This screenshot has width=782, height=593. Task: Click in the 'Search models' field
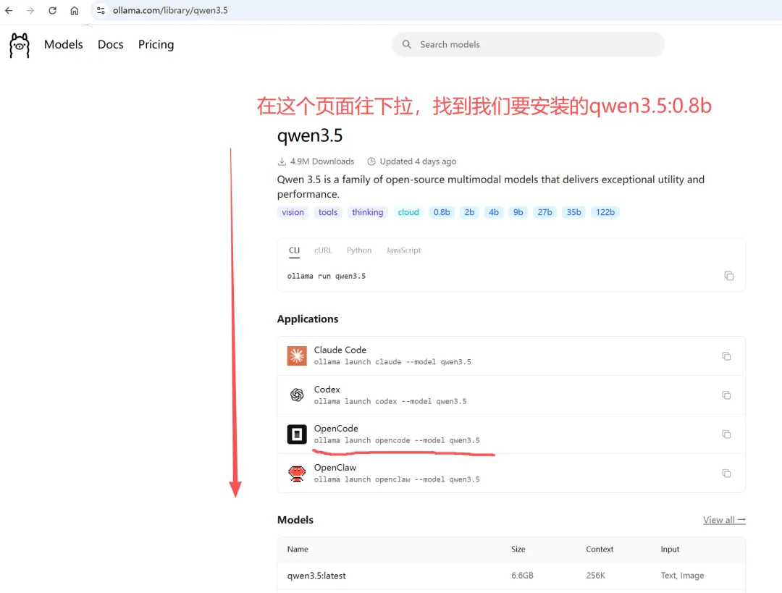click(528, 44)
